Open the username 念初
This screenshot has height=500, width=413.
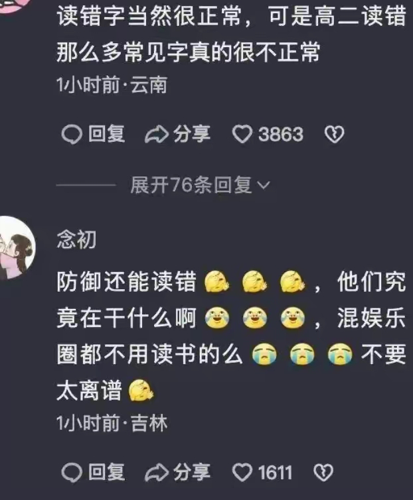pos(76,239)
